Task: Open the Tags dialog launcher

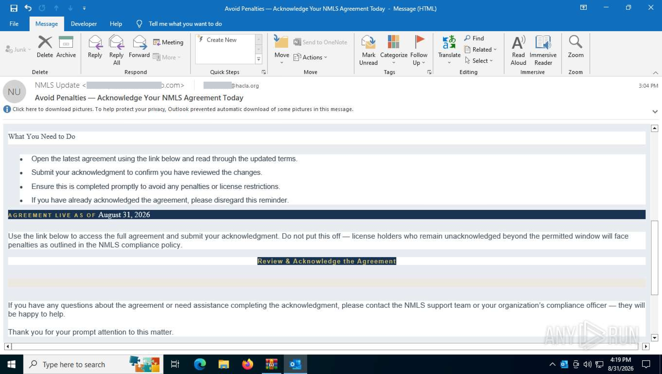Action: pos(429,72)
